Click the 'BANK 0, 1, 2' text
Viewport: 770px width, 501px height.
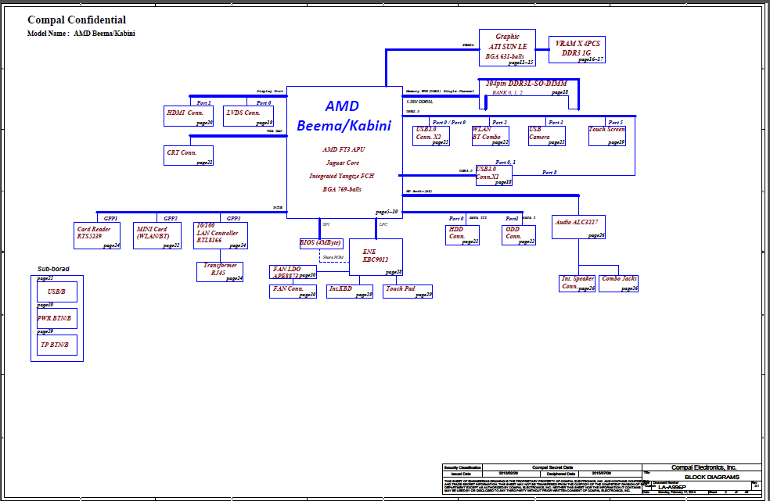pyautogui.click(x=507, y=93)
